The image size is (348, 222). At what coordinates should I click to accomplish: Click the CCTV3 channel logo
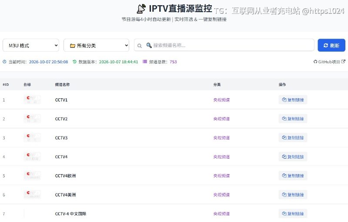[x=32, y=138]
